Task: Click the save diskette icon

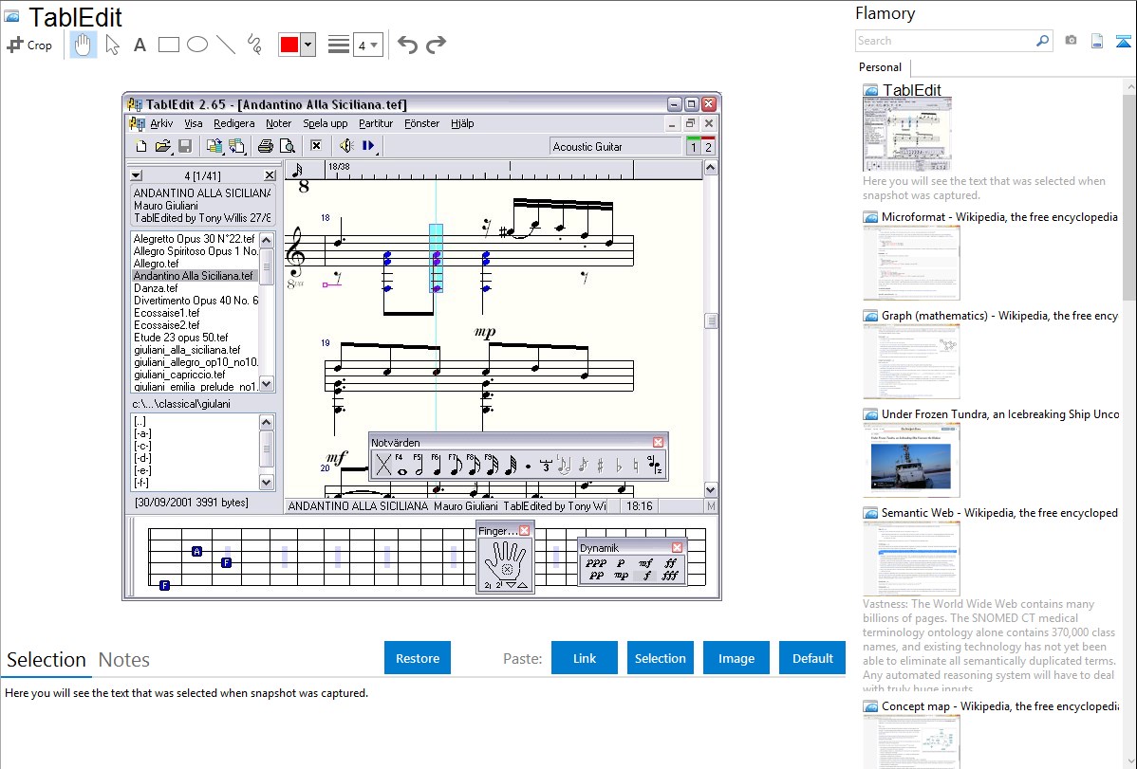Action: tap(185, 146)
